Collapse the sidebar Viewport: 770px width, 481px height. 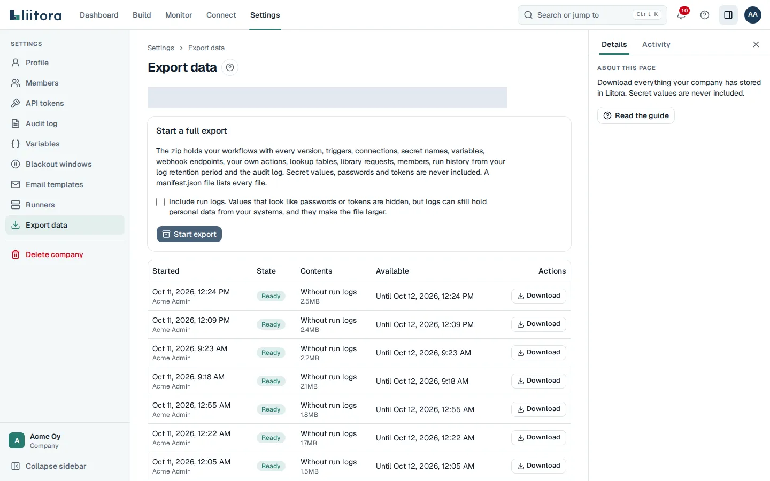point(65,466)
